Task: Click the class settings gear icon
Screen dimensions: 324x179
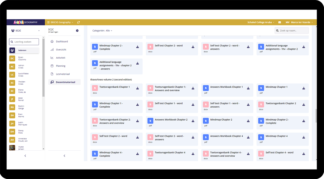Action: tap(77, 31)
